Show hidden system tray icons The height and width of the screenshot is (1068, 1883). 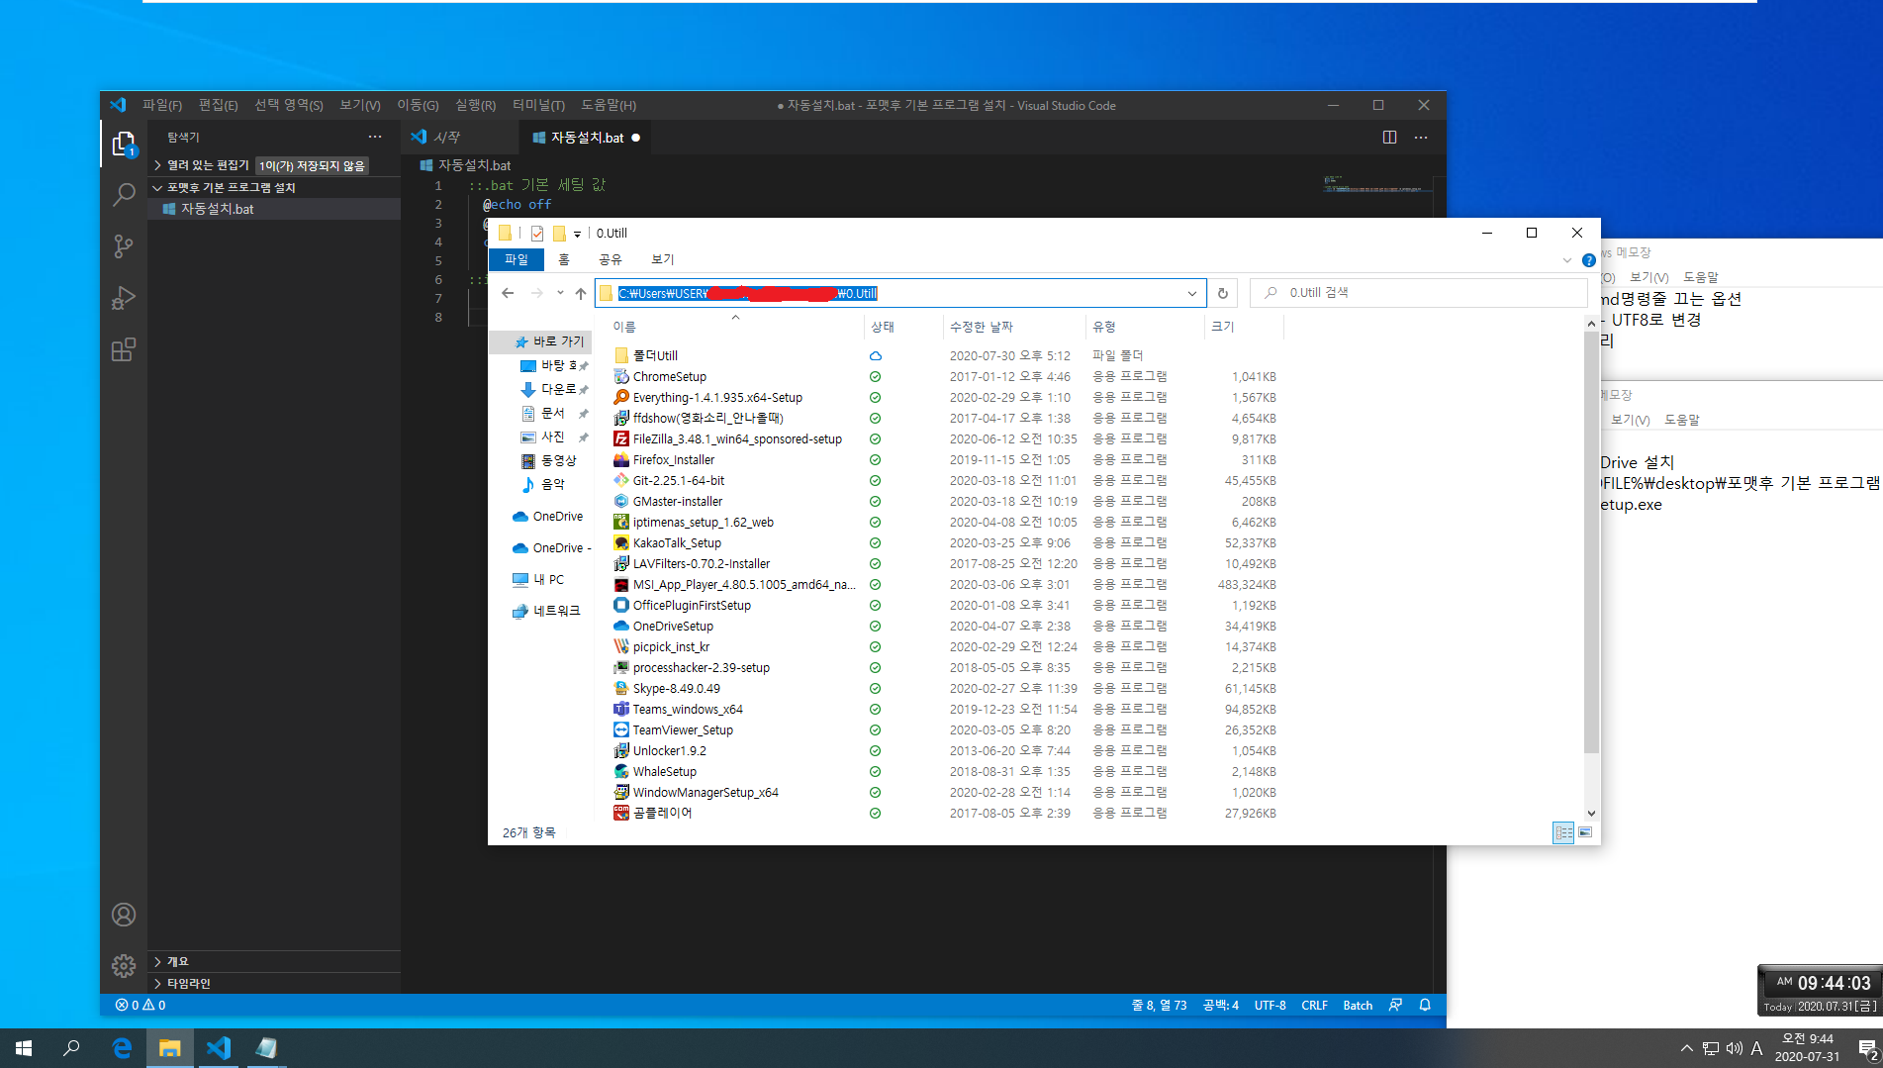pyautogui.click(x=1686, y=1048)
